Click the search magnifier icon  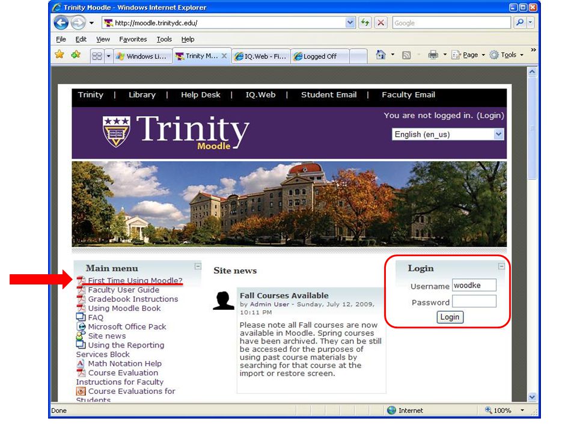click(519, 22)
